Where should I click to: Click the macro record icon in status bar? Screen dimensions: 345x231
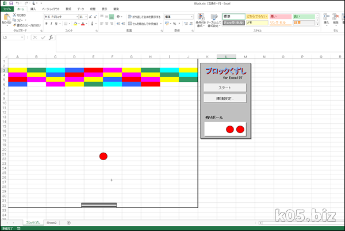(19, 229)
